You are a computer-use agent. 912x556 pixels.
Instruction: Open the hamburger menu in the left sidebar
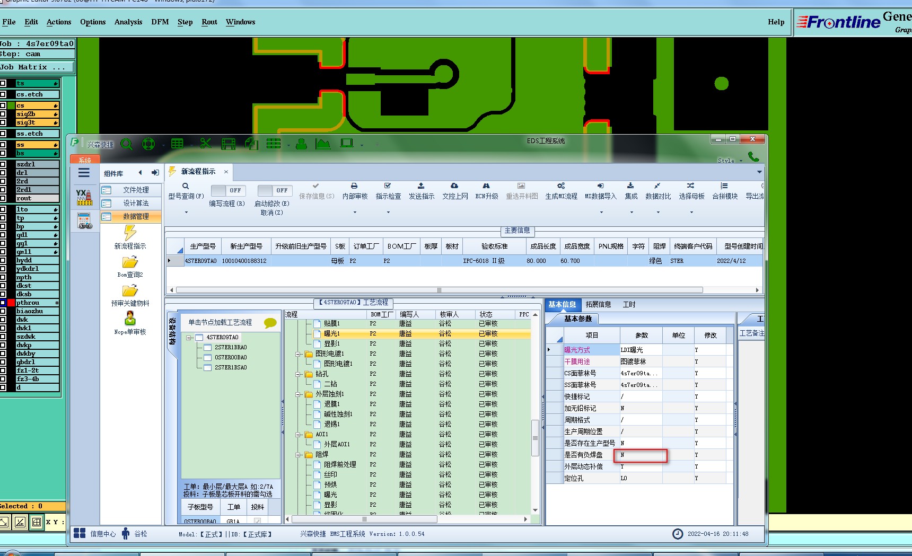pyautogui.click(x=84, y=173)
